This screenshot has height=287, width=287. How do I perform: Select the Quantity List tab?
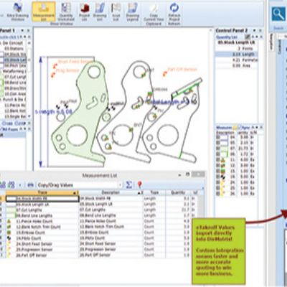point(227,37)
